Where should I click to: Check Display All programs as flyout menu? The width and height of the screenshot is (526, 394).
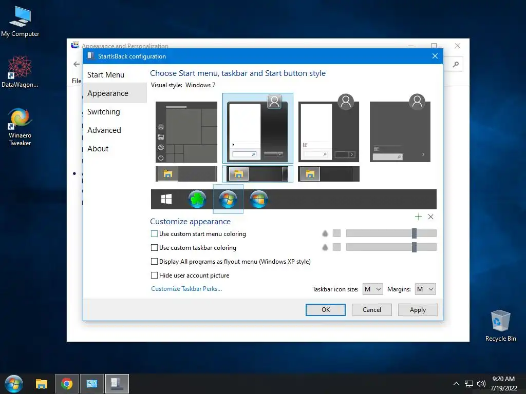[154, 261]
